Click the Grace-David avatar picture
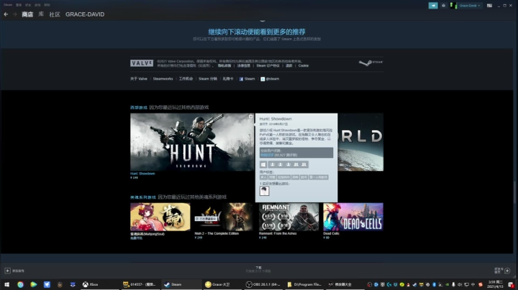 [x=453, y=6]
